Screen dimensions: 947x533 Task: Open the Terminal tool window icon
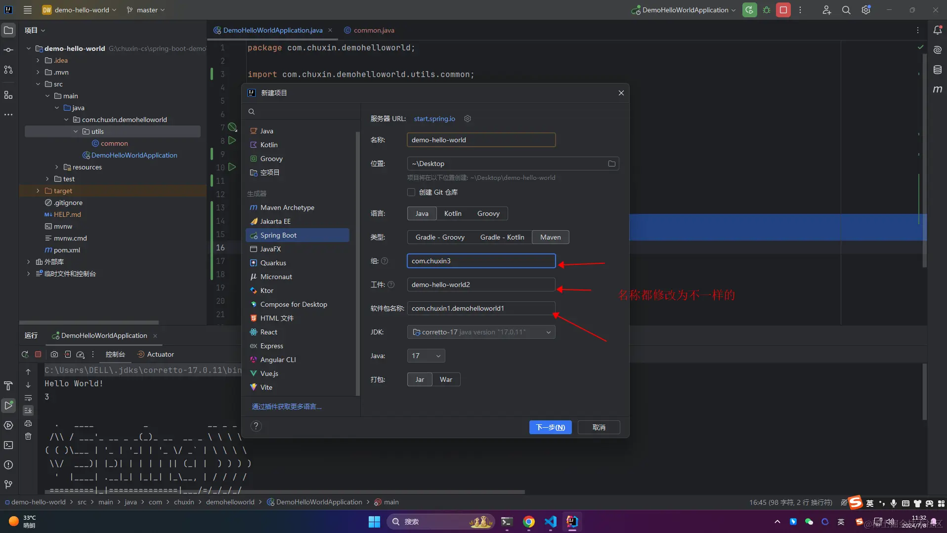point(8,445)
